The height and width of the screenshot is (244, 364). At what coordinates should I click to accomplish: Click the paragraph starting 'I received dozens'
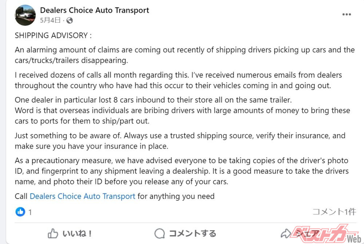(x=178, y=80)
